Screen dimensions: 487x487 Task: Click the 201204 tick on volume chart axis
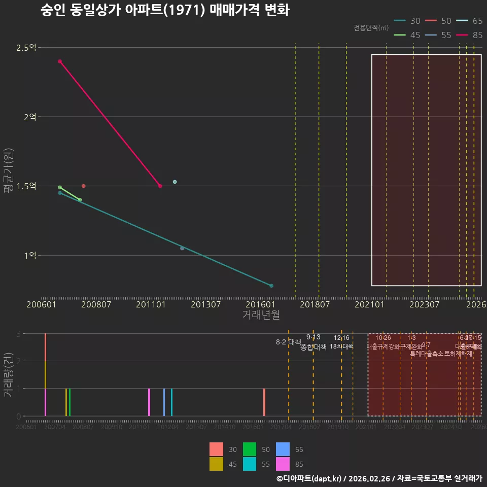[168, 427]
